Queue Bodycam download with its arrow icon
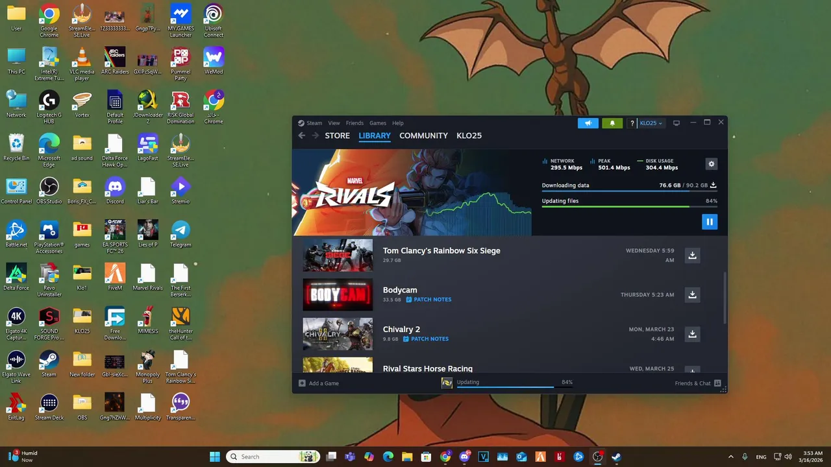This screenshot has width=831, height=467. pyautogui.click(x=692, y=294)
